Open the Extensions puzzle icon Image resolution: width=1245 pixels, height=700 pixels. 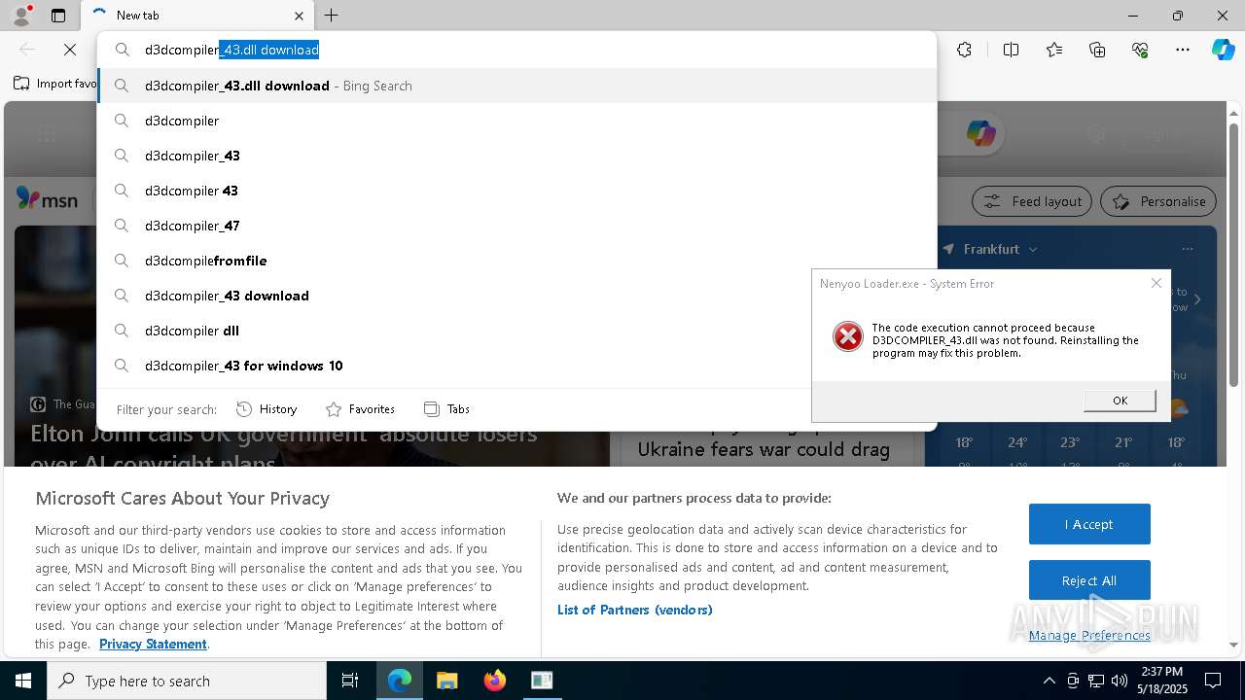pyautogui.click(x=964, y=50)
